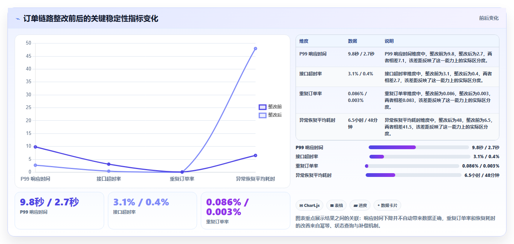Viewport: 514px width, 244px height.
Task: Click the 接口超时率 table row label
Action: [311, 74]
